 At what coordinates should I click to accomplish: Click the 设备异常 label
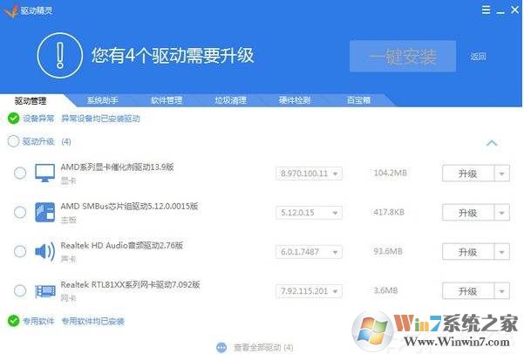pyautogui.click(x=38, y=119)
